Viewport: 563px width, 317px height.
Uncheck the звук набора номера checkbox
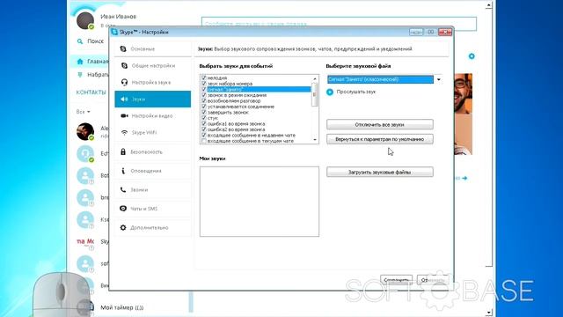pos(204,84)
